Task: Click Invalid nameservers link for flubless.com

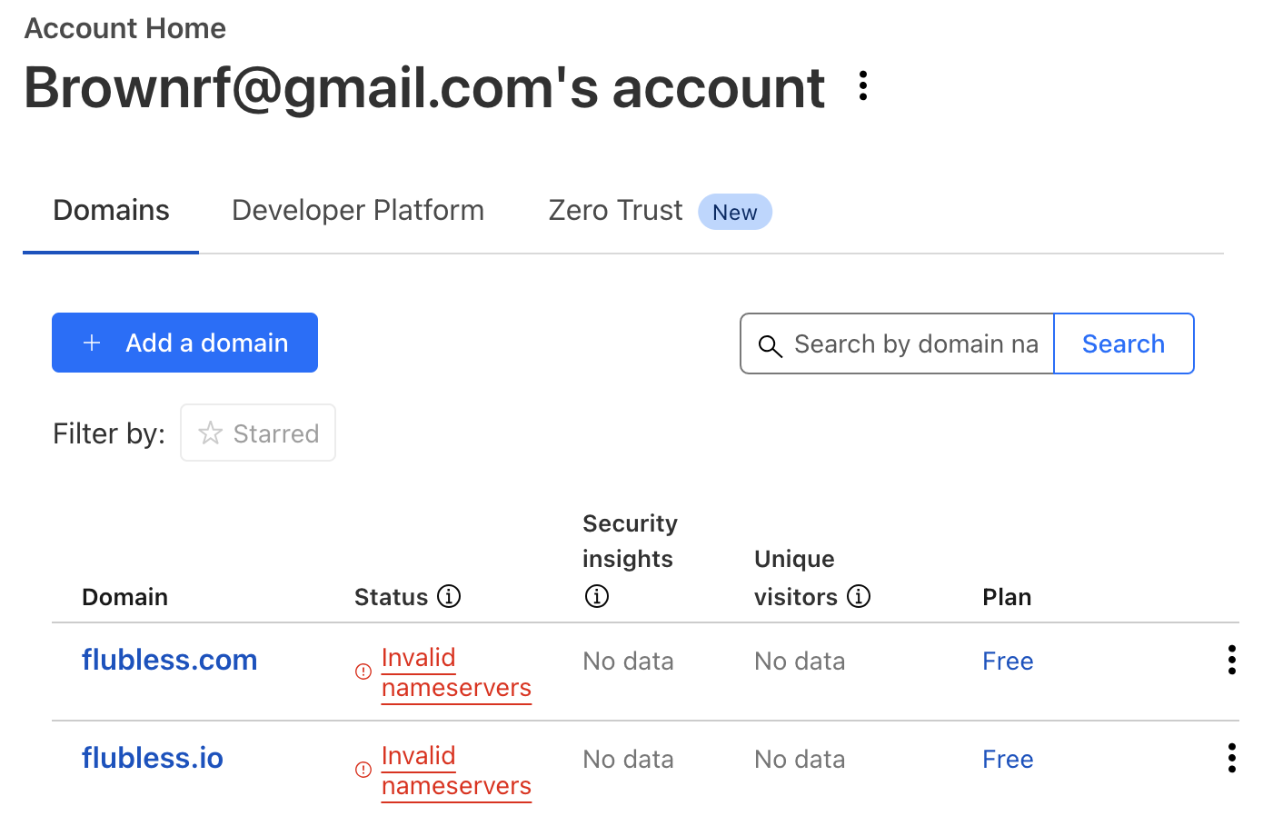Action: [x=456, y=672]
